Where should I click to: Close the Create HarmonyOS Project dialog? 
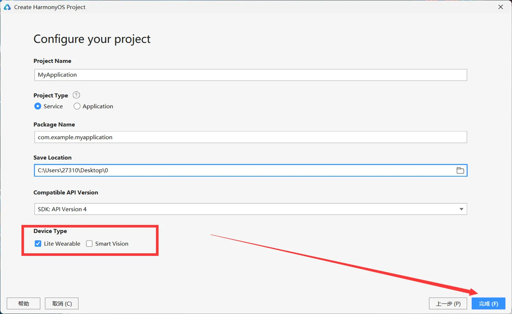pyautogui.click(x=500, y=7)
